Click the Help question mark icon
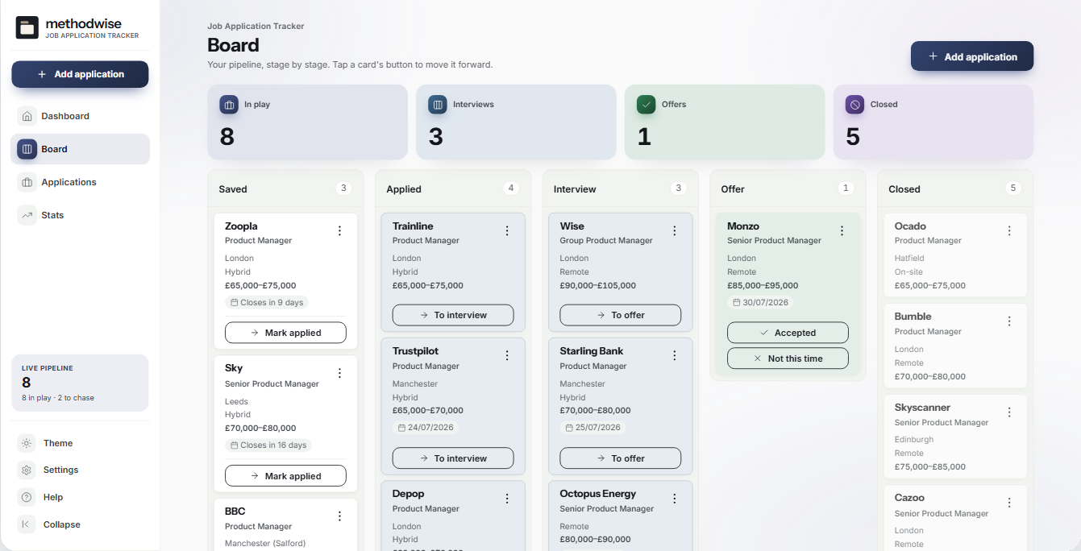Viewport: 1081px width, 551px height. click(x=27, y=497)
